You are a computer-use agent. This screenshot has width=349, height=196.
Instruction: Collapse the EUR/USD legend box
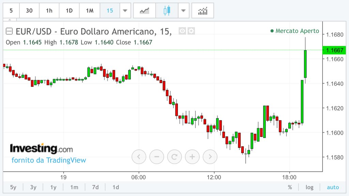(9, 31)
